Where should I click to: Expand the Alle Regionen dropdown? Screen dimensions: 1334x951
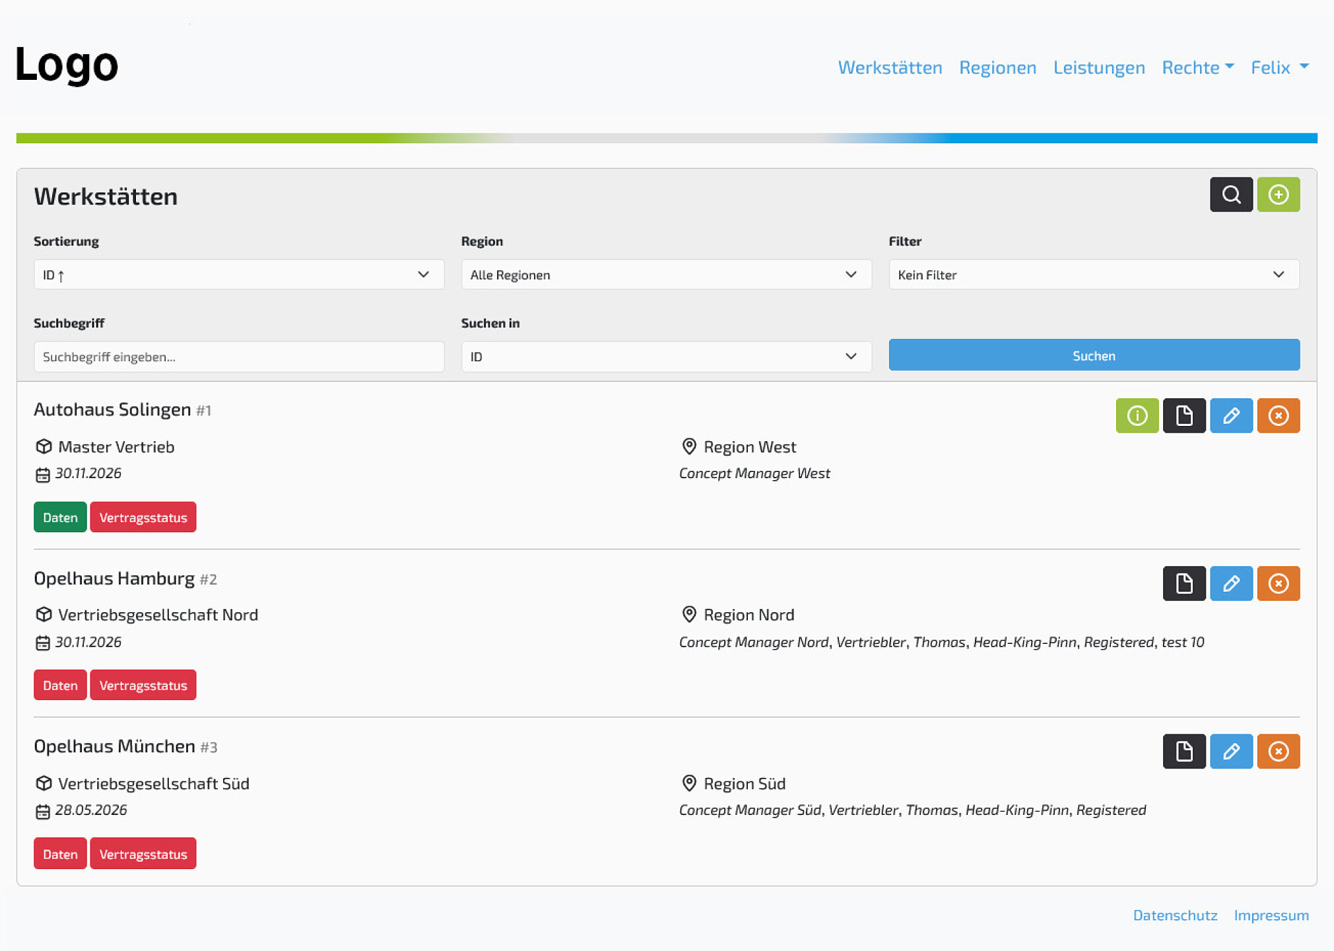pos(666,274)
